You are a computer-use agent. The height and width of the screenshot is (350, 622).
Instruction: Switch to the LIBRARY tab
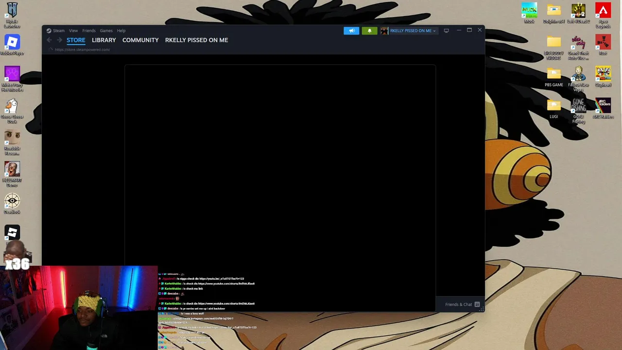click(104, 40)
